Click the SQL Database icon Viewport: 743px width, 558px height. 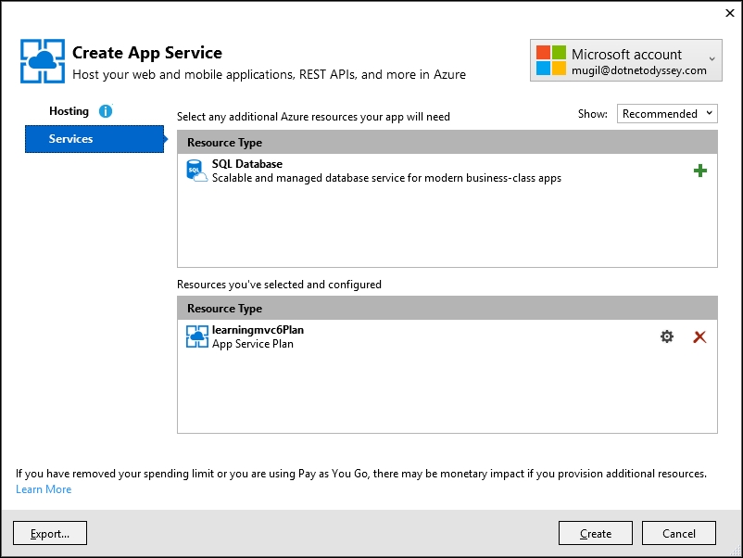coord(196,171)
